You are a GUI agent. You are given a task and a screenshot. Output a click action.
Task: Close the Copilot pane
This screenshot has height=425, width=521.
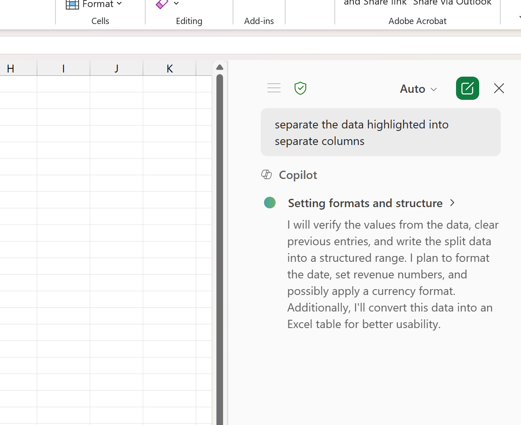[x=499, y=88]
